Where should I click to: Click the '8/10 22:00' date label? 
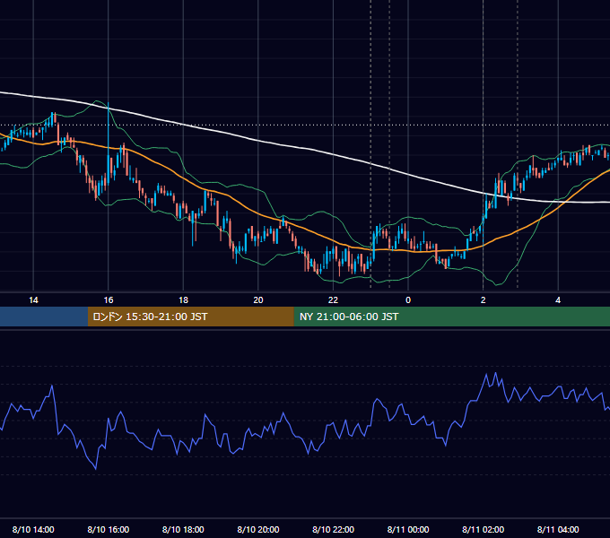point(334,529)
